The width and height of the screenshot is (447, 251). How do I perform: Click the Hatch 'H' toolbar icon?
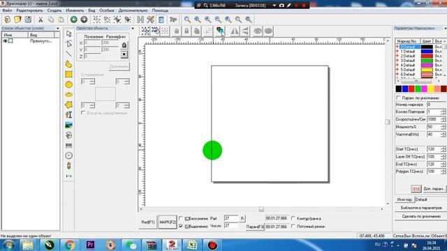point(140,20)
